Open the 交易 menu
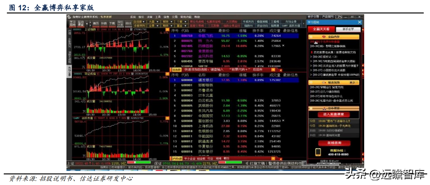The image size is (430, 185). 175,17
